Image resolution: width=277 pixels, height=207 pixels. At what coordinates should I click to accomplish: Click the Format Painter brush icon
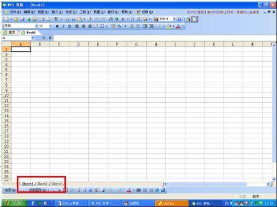point(89,19)
